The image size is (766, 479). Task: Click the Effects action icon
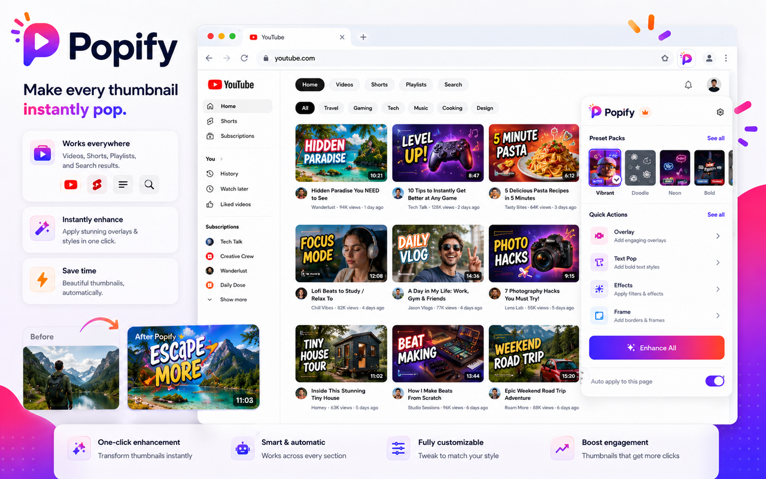[x=598, y=289]
